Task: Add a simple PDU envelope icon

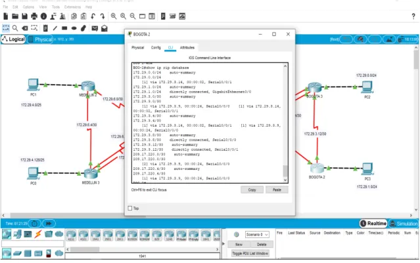Action: pos(95,28)
